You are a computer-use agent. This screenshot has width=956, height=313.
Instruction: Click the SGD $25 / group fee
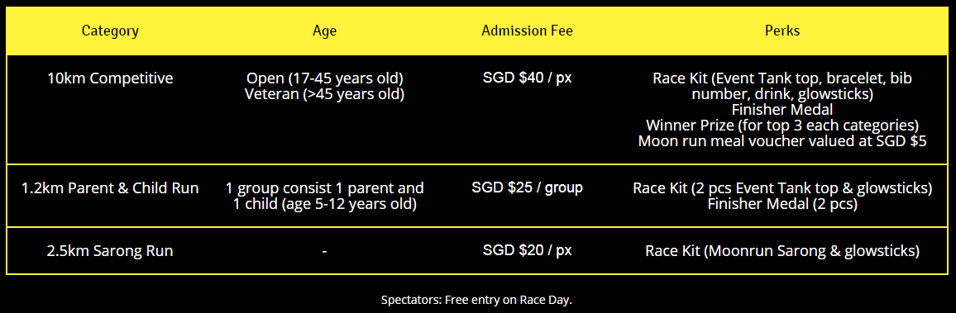[528, 187]
